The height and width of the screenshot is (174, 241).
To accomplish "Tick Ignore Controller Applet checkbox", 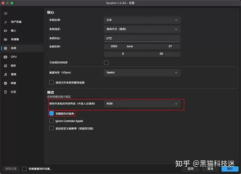I will pos(51,121).
